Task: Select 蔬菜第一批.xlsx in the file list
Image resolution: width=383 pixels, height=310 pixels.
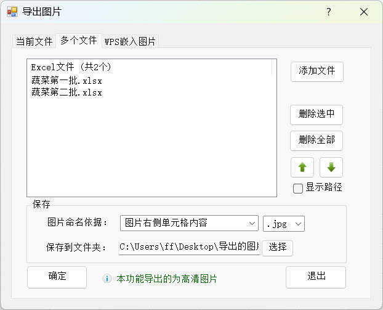Action: tap(67, 80)
